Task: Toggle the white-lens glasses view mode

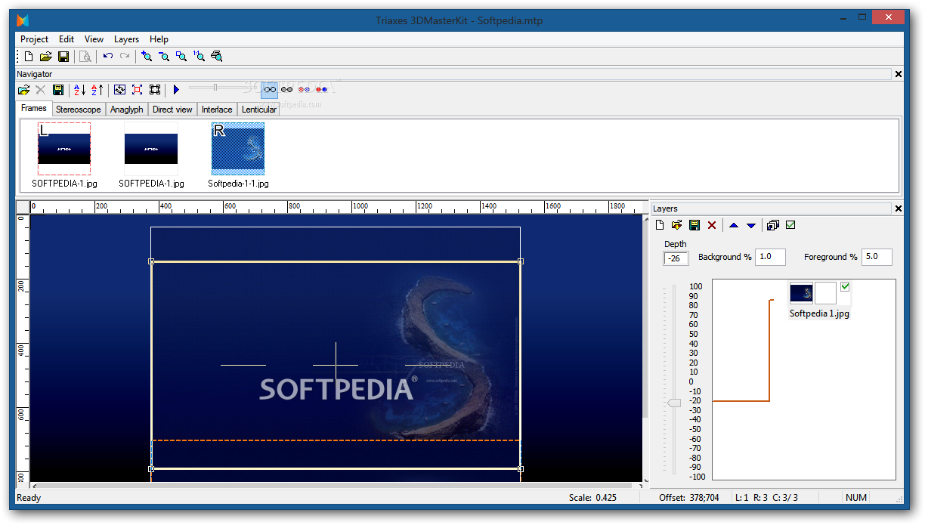Action: [270, 90]
